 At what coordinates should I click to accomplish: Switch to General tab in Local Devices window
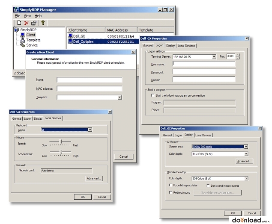[x=17, y=118]
